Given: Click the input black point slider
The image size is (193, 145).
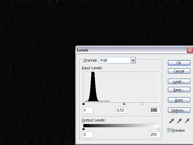Looking at the screenshot, I should (84, 104).
